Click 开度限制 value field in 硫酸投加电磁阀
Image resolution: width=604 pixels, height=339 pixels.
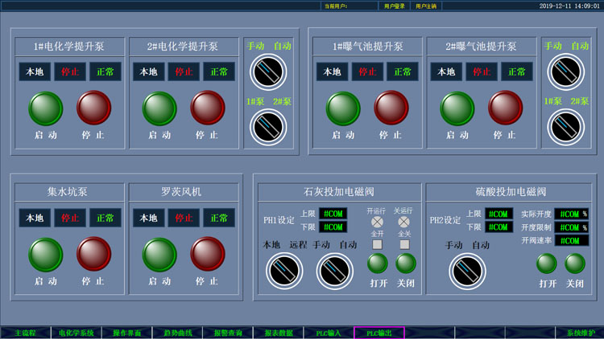coord(571,227)
